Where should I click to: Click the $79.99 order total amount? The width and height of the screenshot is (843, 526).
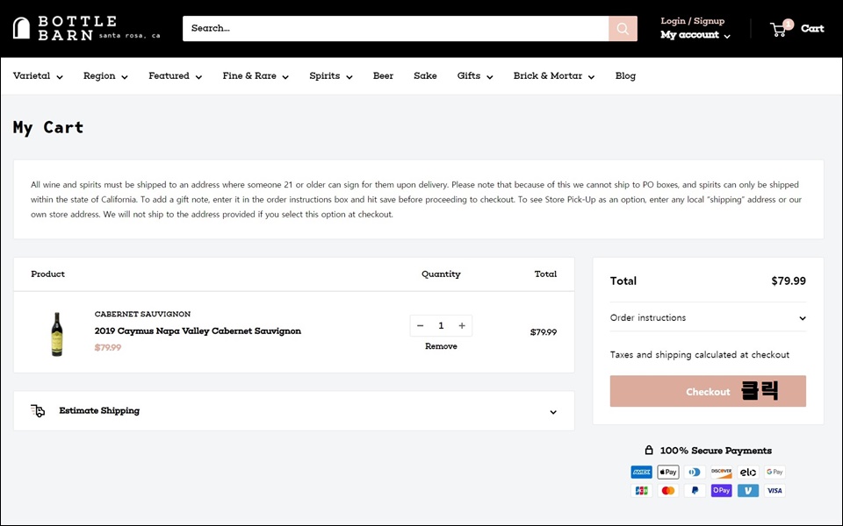tap(789, 281)
